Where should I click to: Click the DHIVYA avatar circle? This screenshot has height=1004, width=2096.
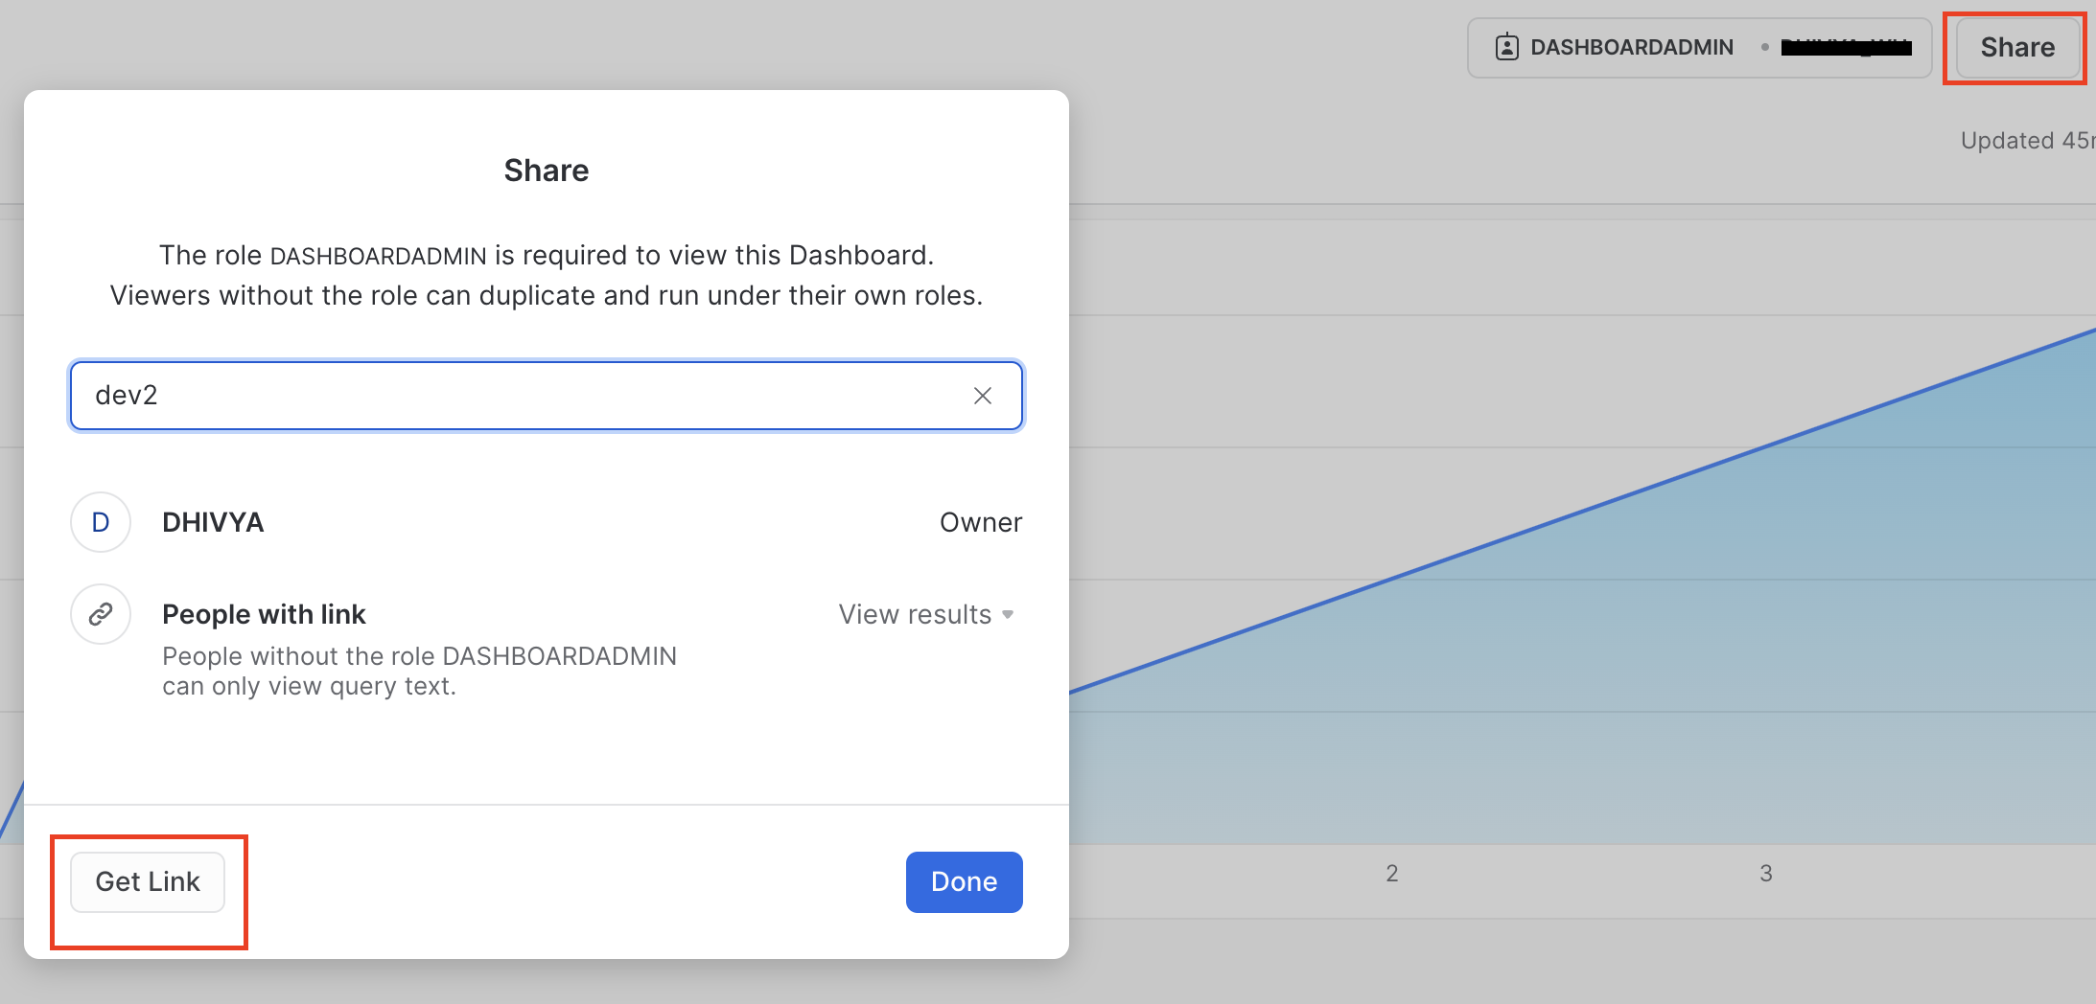pyautogui.click(x=101, y=522)
